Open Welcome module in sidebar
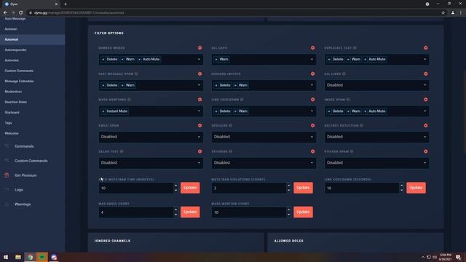 [x=12, y=133]
